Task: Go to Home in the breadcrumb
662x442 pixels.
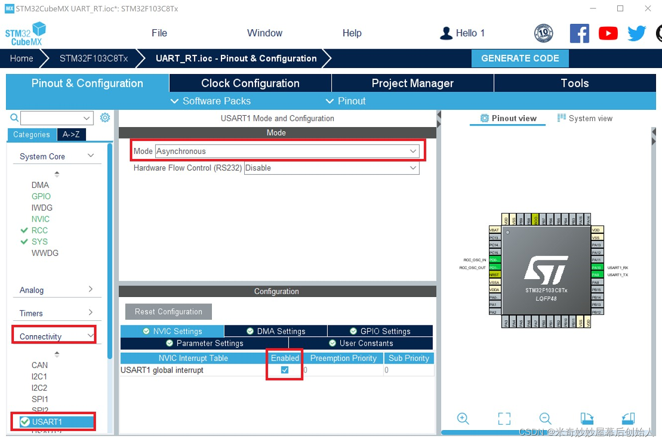Action: point(22,58)
